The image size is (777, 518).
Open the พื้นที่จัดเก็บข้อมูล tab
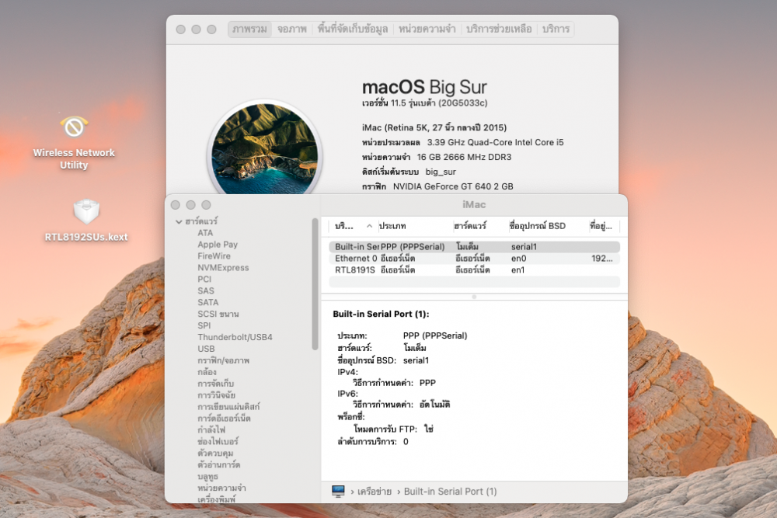pos(353,30)
